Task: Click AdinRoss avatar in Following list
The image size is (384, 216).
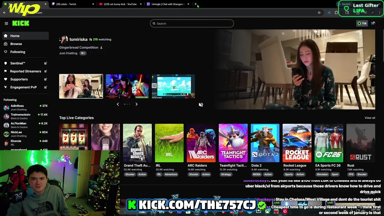Action: pos(6,108)
